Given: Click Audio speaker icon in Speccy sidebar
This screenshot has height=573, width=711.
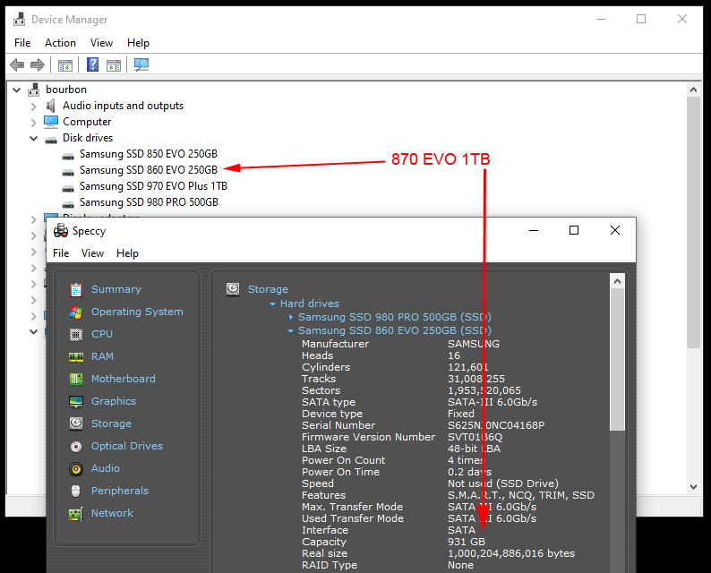Looking at the screenshot, I should click(76, 469).
